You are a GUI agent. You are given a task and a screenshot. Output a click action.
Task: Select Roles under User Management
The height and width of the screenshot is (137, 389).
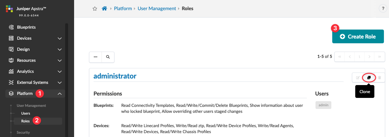click(25, 121)
